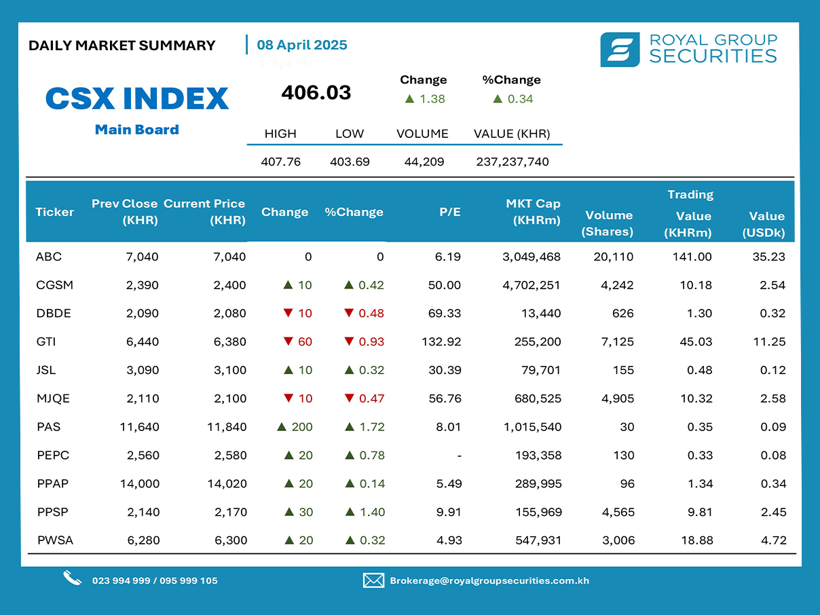Select the Current Price (KHR) column header
Image resolution: width=820 pixels, height=615 pixels.
pyautogui.click(x=204, y=212)
